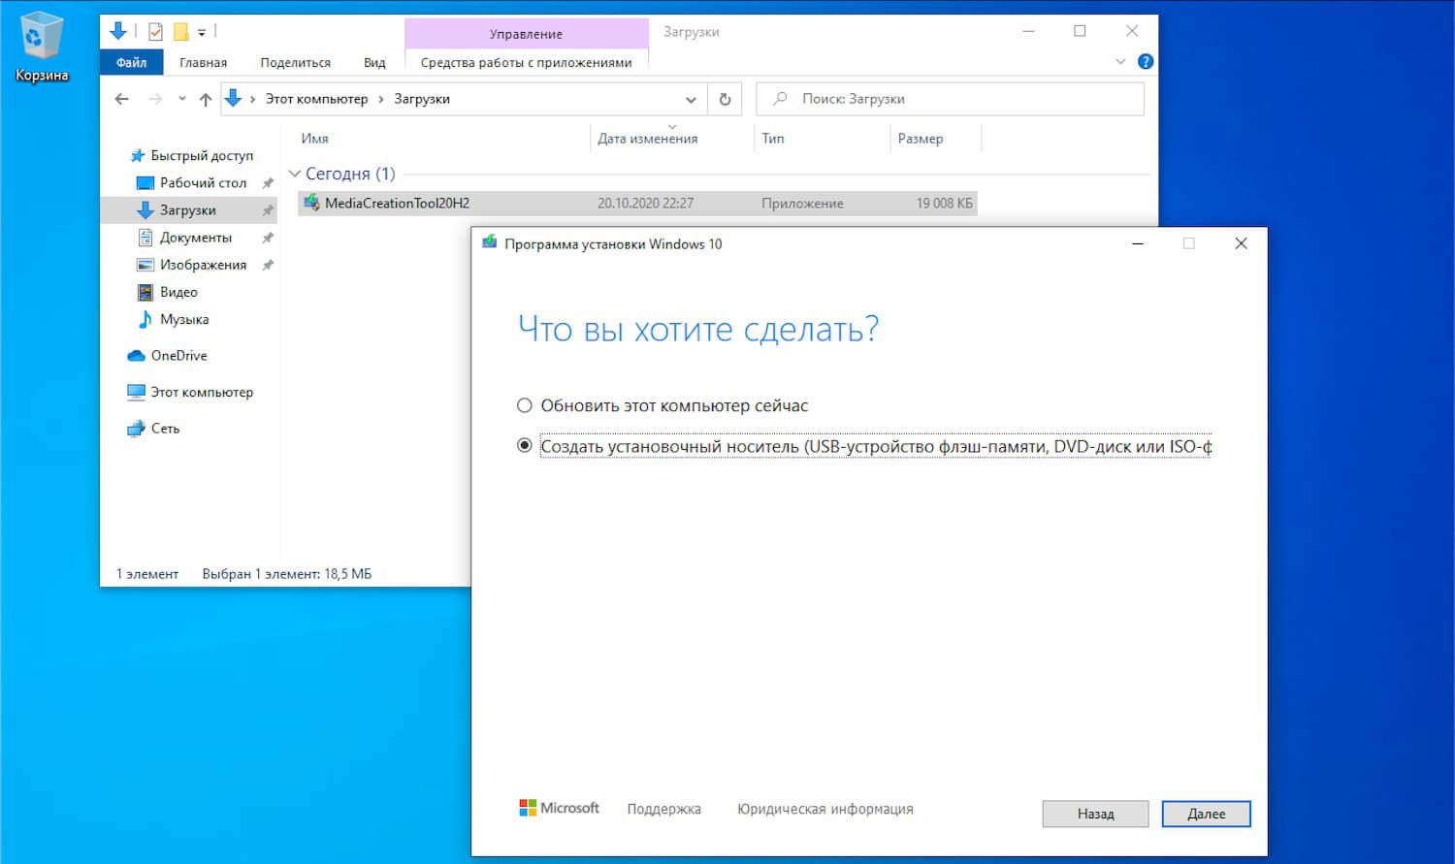Image resolution: width=1455 pixels, height=864 pixels.
Task: Open Средства работы с приложениями tab
Action: click(527, 61)
